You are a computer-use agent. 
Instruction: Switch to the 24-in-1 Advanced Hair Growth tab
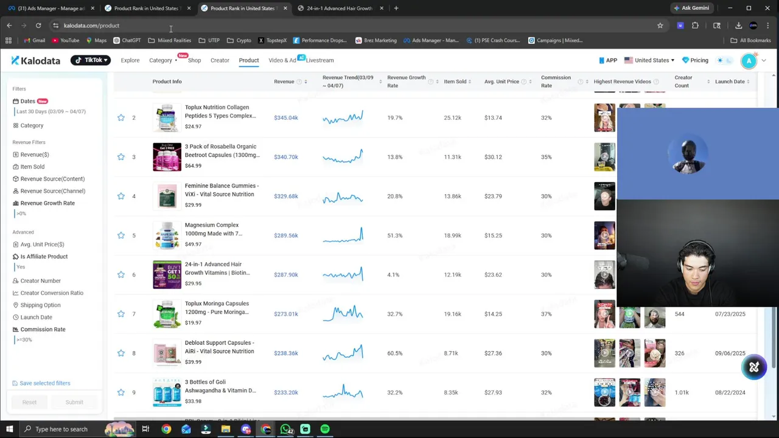[340, 9]
